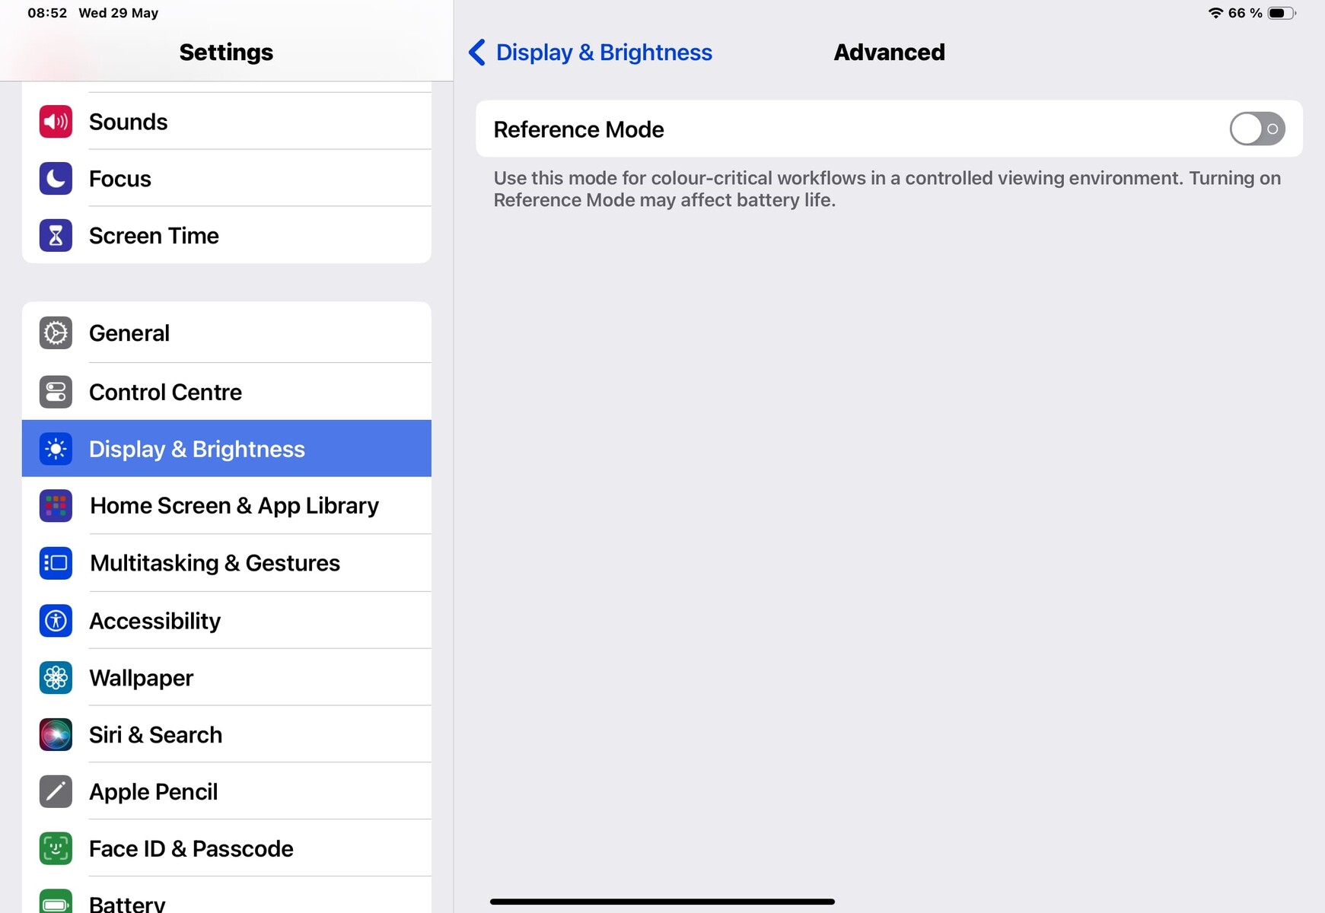The image size is (1325, 913).
Task: Tap the Accessibility icon
Action: point(56,621)
